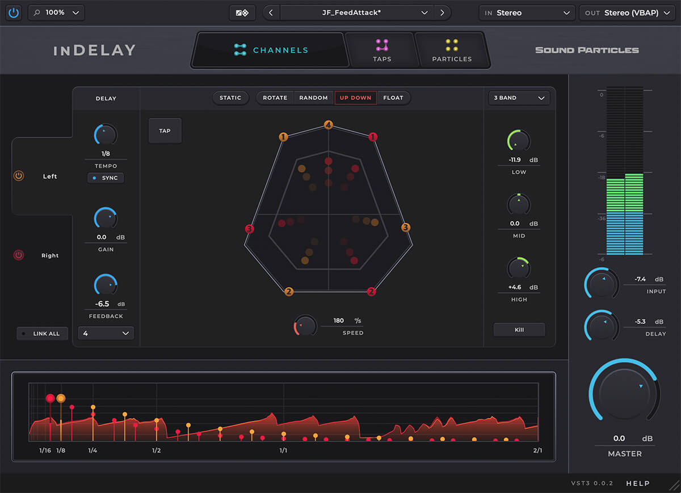Expand the IN Stereo input dropdown

[527, 12]
